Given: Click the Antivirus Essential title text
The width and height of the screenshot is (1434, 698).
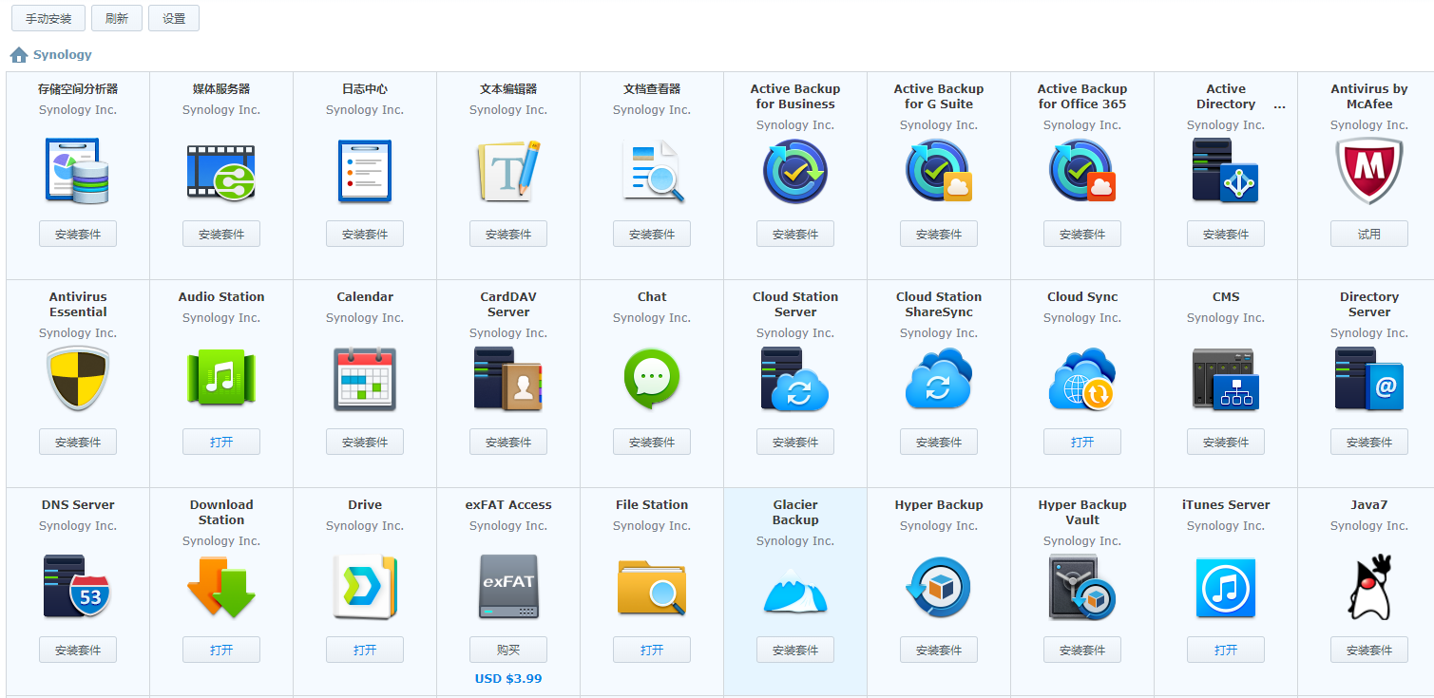Looking at the screenshot, I should (78, 305).
